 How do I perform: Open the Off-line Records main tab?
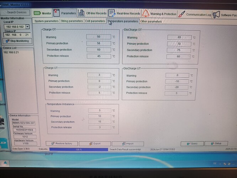(x=93, y=13)
